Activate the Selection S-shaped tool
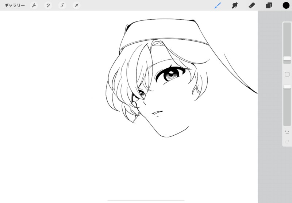 [62, 5]
